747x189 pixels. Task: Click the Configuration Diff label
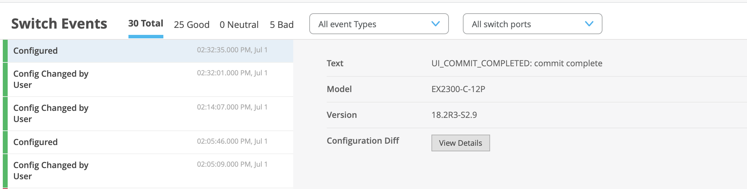pos(363,141)
